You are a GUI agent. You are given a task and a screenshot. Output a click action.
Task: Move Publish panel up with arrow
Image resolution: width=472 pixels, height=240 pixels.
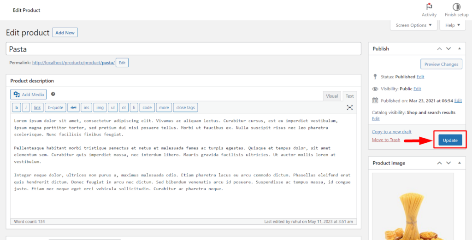click(439, 49)
